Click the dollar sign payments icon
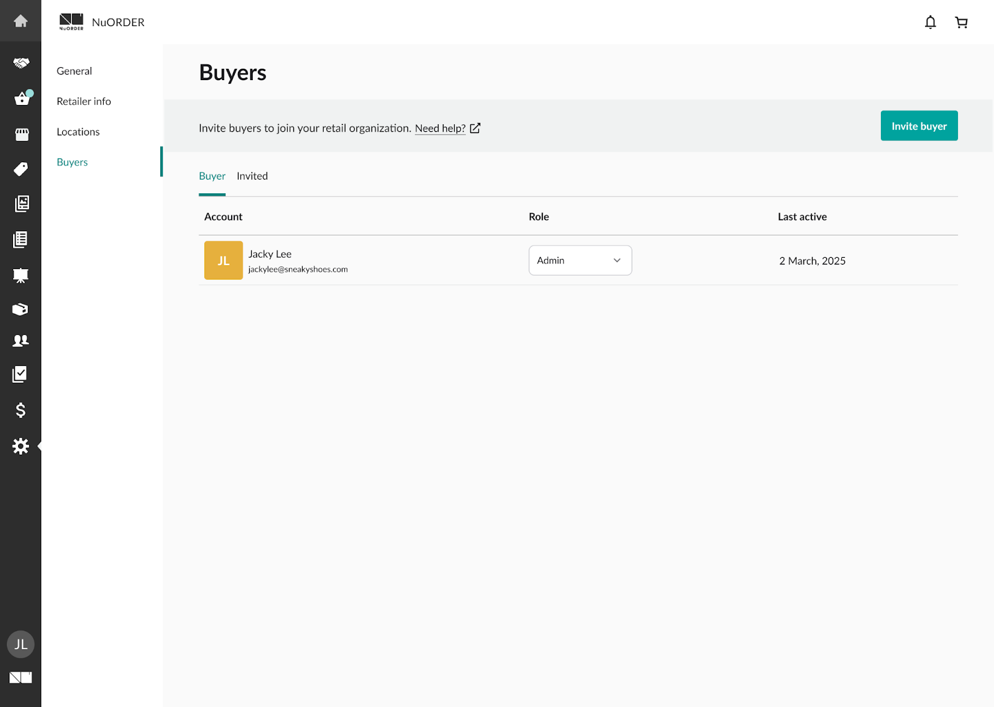Viewport: 994px width, 707px height. point(21,410)
